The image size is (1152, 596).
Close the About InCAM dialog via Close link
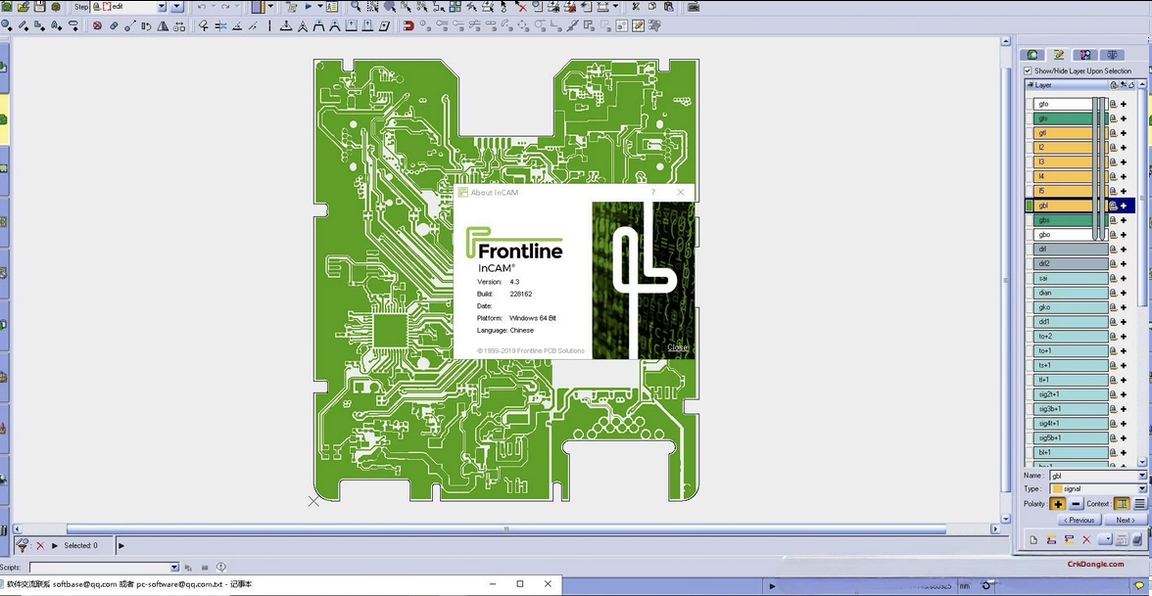coord(676,347)
